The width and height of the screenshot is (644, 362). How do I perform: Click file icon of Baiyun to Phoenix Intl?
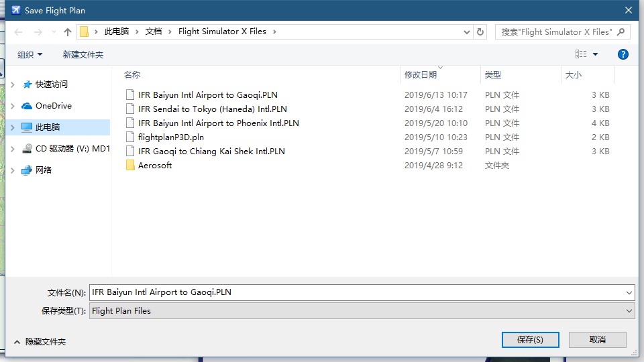click(130, 123)
